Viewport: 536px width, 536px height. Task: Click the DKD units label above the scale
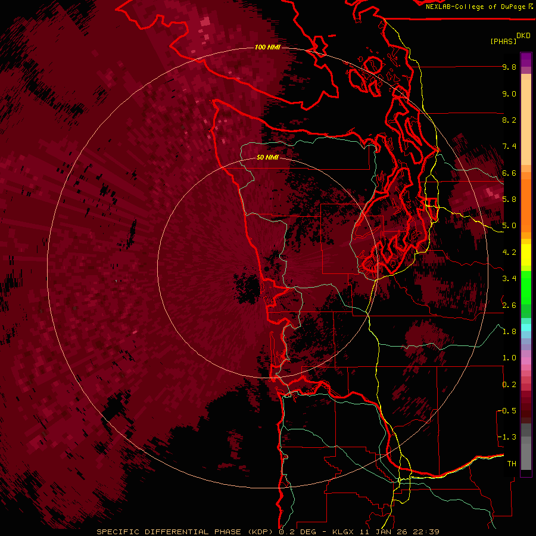(523, 36)
